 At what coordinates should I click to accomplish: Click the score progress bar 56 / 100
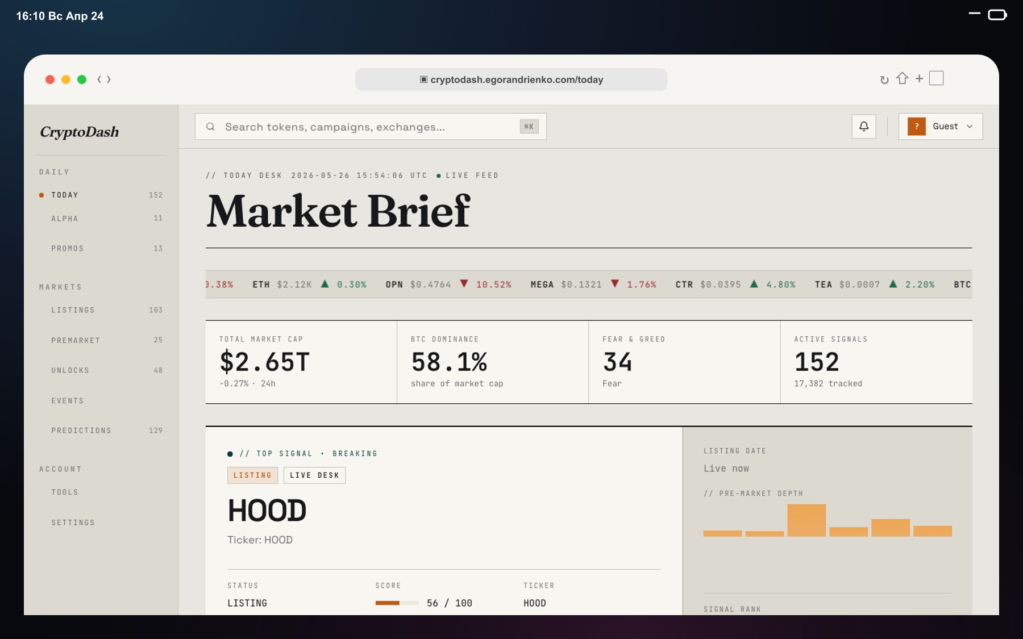click(397, 603)
